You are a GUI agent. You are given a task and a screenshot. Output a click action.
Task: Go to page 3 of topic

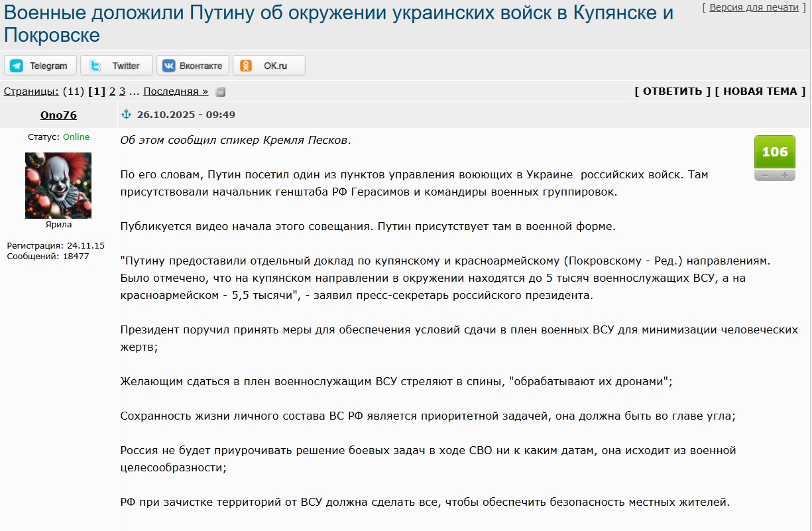122,91
